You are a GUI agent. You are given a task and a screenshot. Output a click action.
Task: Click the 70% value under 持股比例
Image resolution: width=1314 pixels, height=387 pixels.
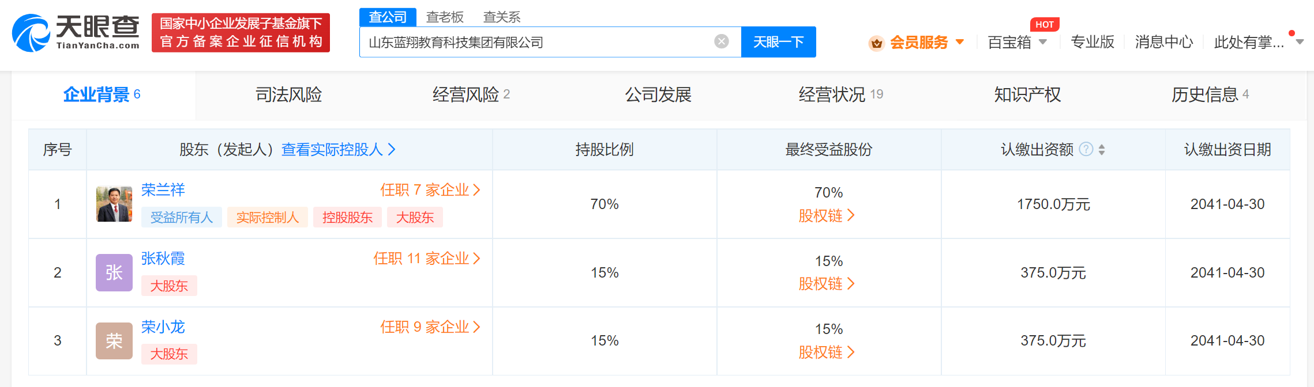605,204
